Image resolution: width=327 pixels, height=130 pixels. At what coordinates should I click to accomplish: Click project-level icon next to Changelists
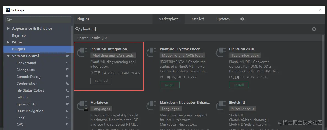(67, 70)
